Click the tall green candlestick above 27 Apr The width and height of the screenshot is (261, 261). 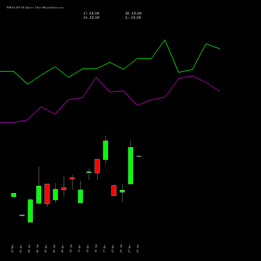tap(130, 165)
